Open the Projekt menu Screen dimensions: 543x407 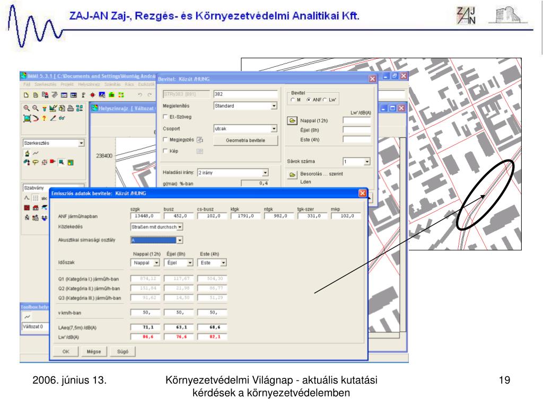[67, 84]
